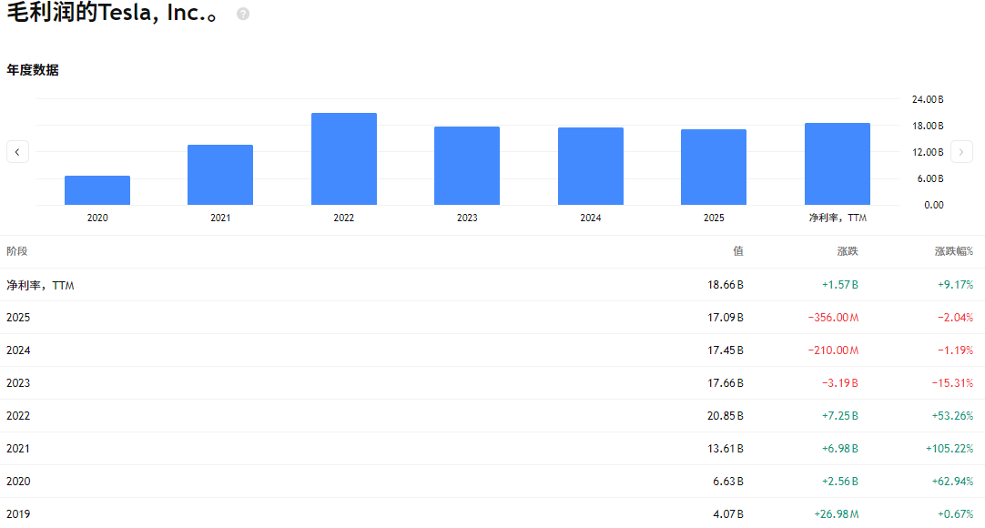Click the +62.94% percentage cell
Image resolution: width=985 pixels, height=528 pixels.
952,481
